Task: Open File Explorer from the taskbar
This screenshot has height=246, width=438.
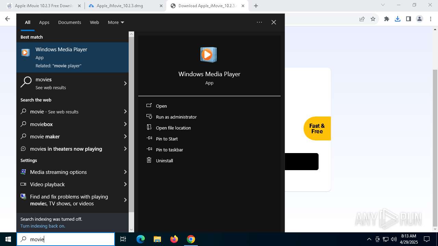Action: coord(157,239)
